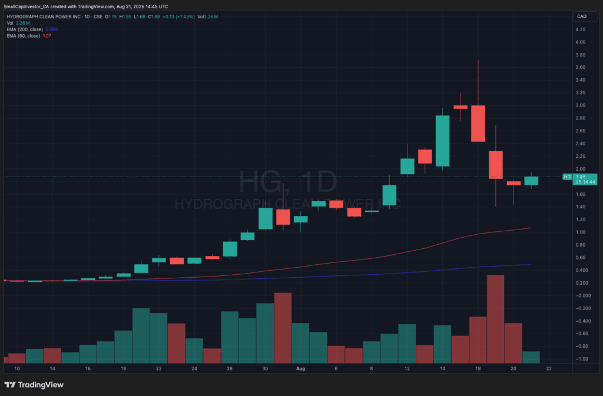Viewport: 603px width, 396px height.
Task: Click the 12 label on date axis
Action: [x=407, y=368]
